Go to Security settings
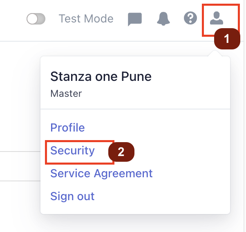The width and height of the screenshot is (246, 232). click(x=72, y=151)
